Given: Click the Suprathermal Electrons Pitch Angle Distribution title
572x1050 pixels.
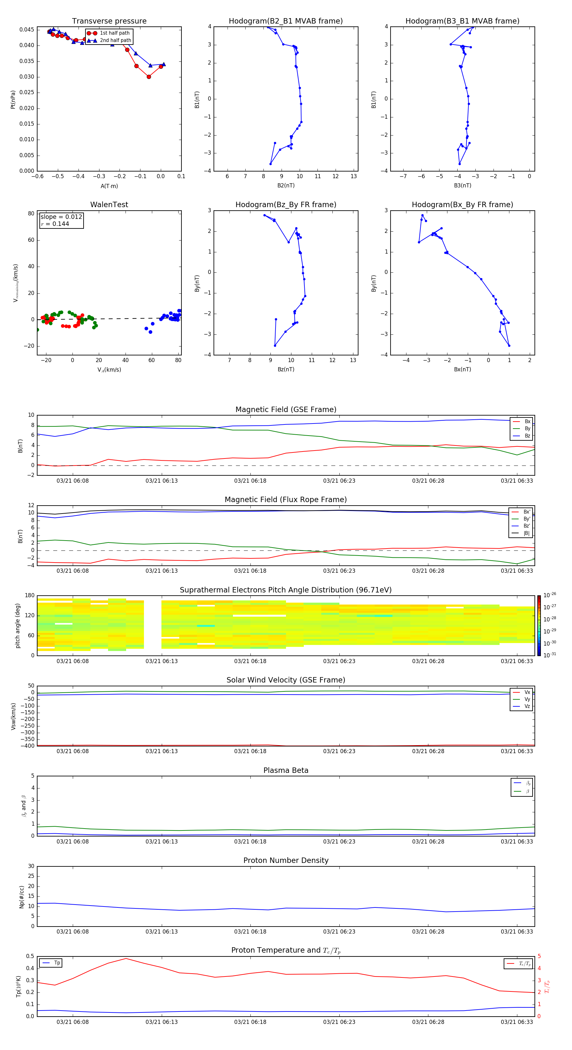Looking at the screenshot, I should coord(286,590).
